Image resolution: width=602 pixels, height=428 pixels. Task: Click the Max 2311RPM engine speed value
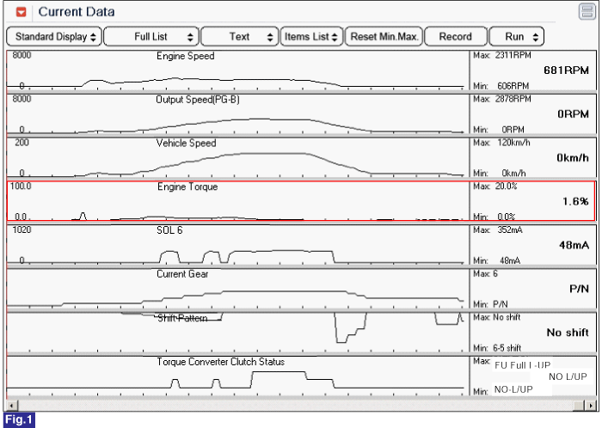(501, 55)
